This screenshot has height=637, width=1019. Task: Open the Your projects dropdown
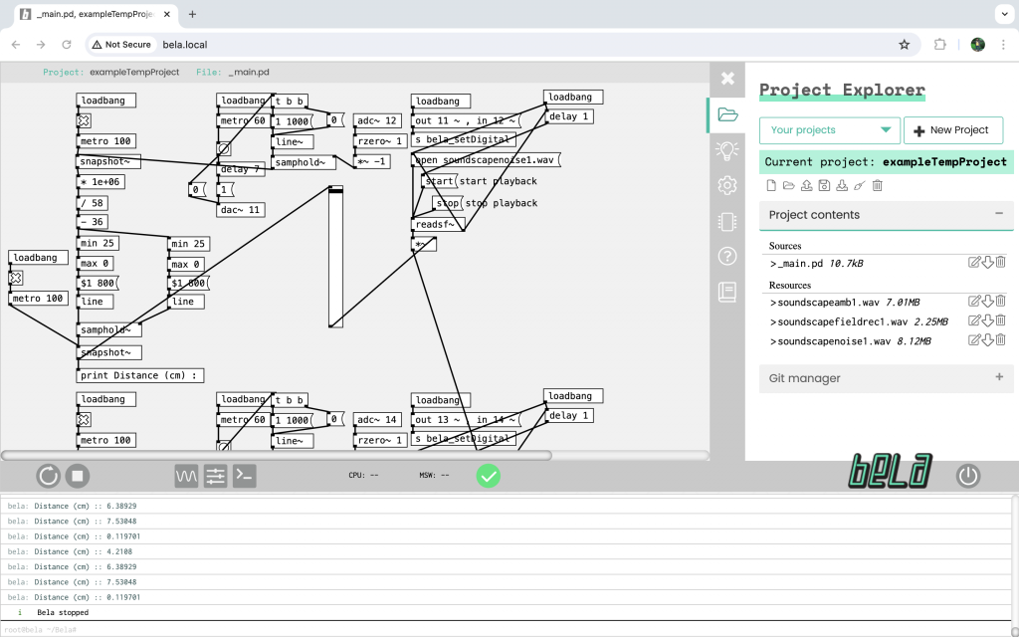coord(829,130)
